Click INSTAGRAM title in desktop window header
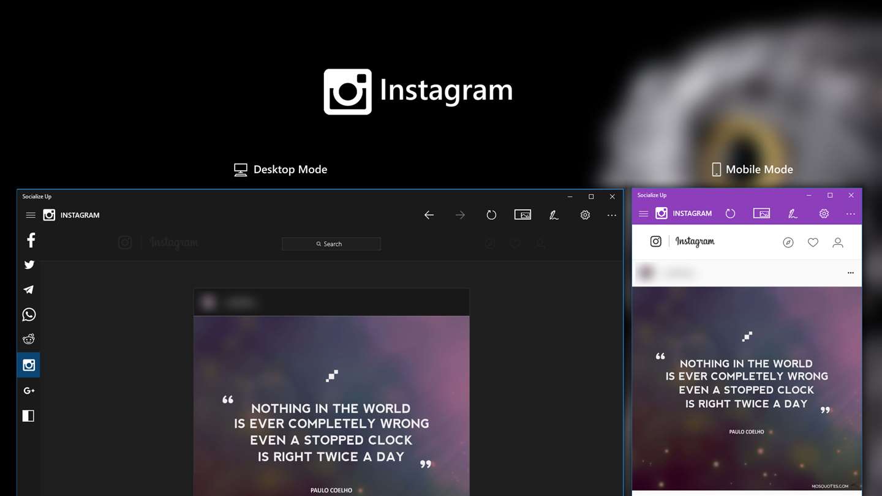The height and width of the screenshot is (496, 882). pyautogui.click(x=80, y=215)
